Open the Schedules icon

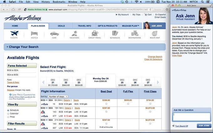click(115, 33)
